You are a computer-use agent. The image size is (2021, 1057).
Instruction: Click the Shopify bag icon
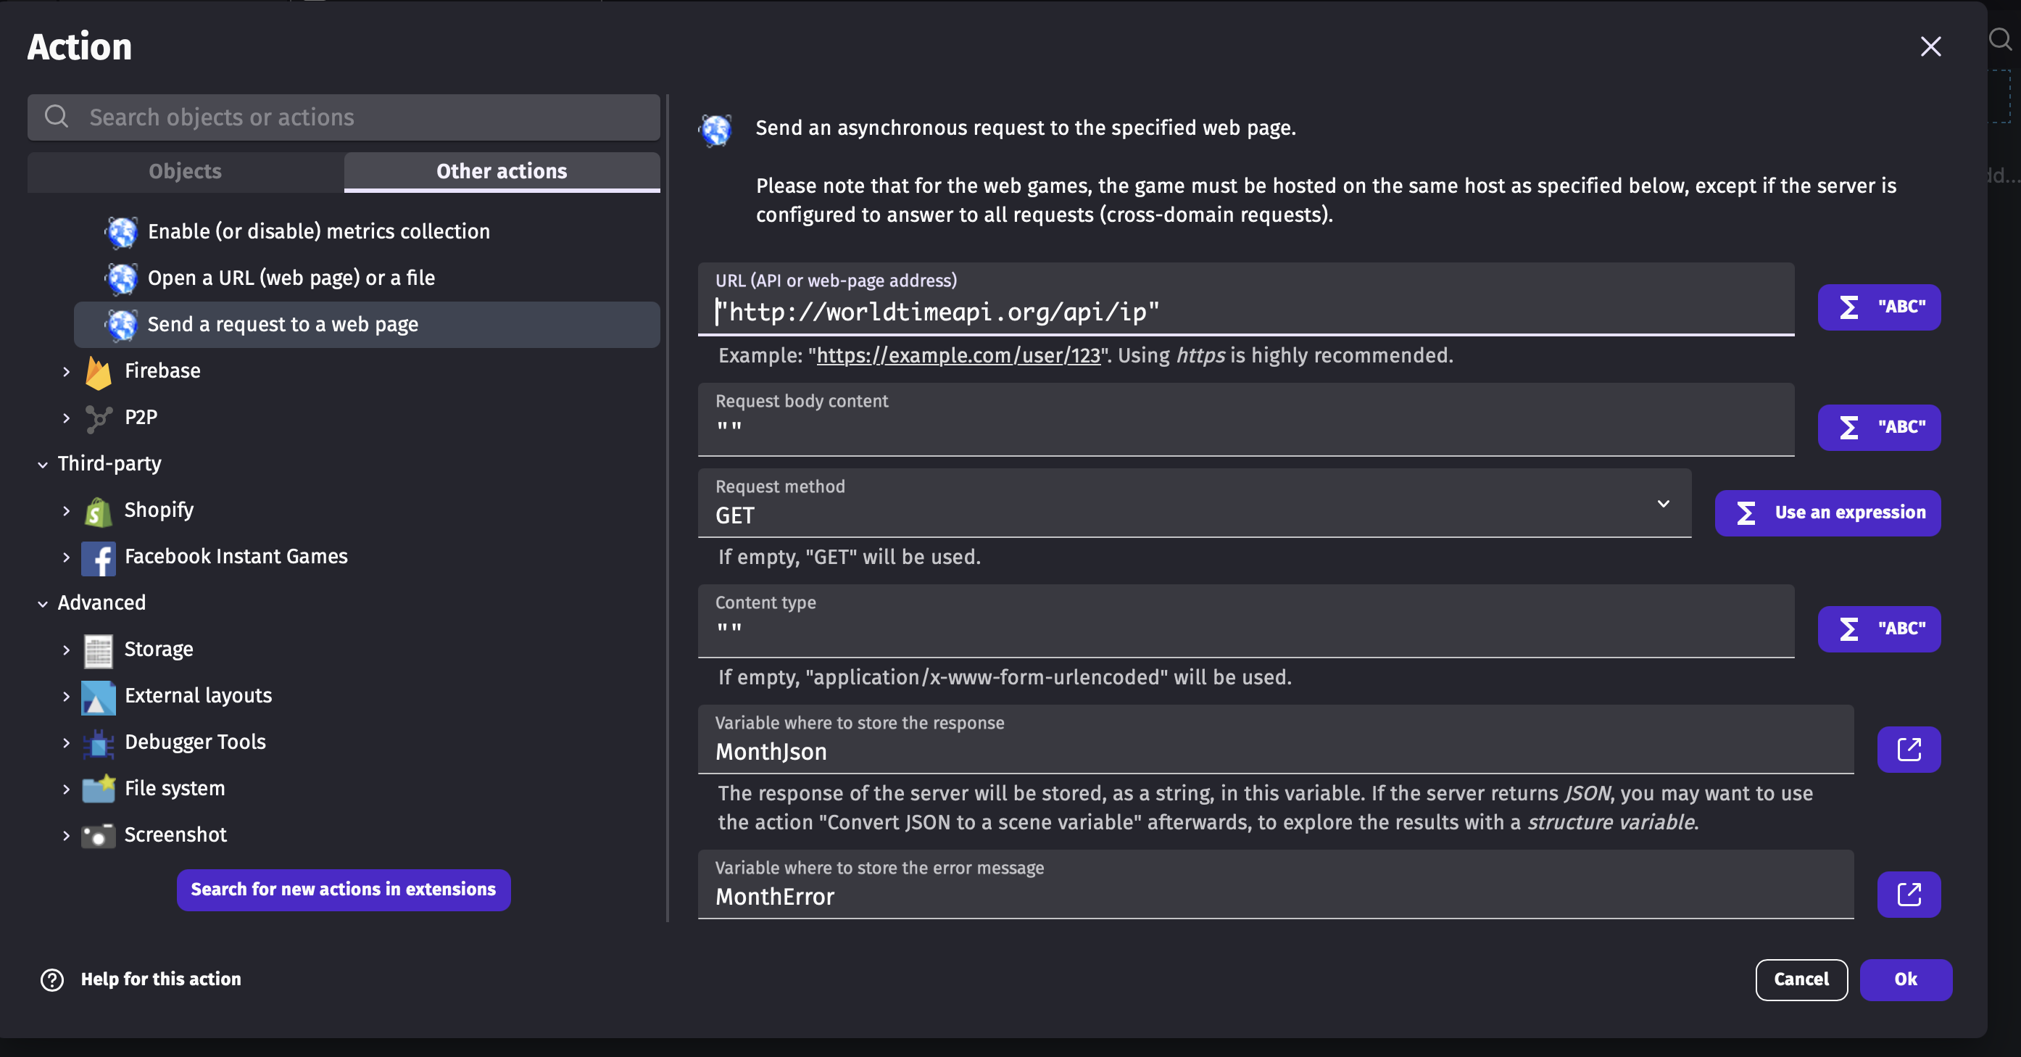pyautogui.click(x=98, y=511)
